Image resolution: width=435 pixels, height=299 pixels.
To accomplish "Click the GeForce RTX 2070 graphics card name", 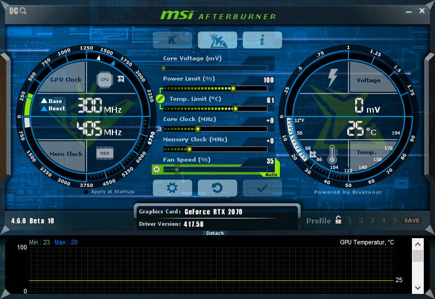I will [x=214, y=212].
